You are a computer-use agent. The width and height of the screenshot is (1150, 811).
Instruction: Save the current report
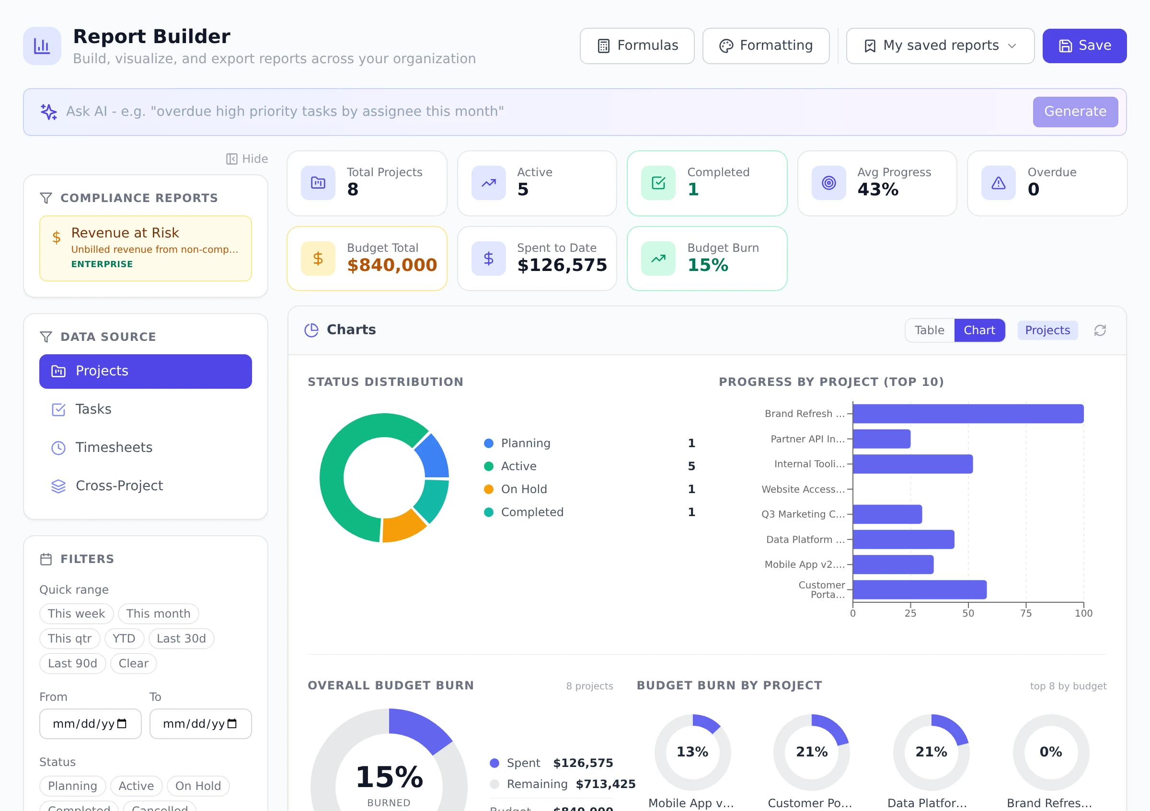pos(1084,46)
